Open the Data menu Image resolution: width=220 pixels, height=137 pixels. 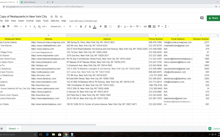(x=38, y=21)
